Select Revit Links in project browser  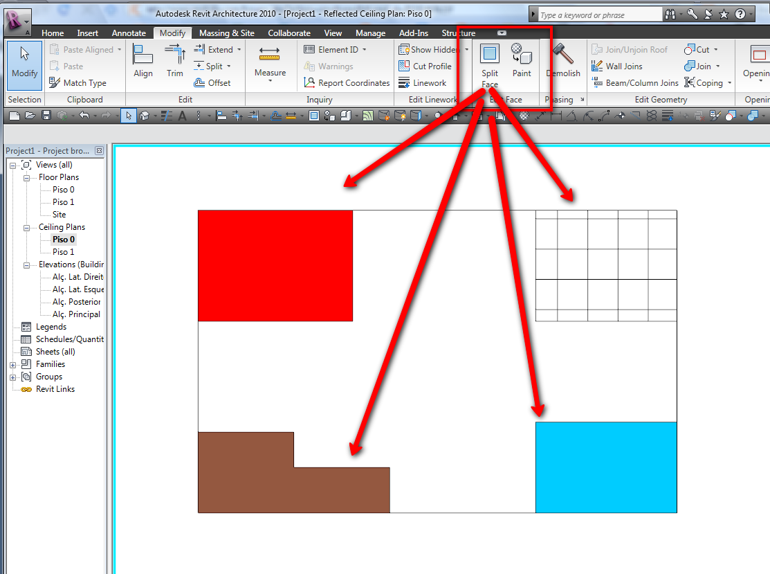pyautogui.click(x=55, y=389)
